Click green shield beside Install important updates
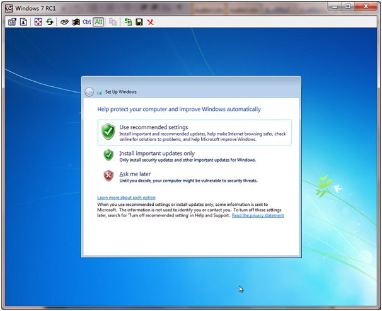 coord(108,155)
